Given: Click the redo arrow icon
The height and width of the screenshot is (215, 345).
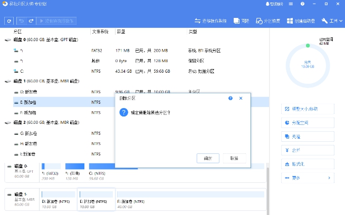Looking at the screenshot, I should click(30, 21).
